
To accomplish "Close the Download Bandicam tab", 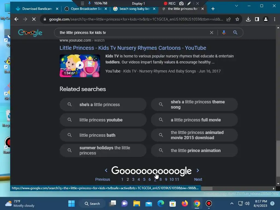I will (x=57, y=9).
